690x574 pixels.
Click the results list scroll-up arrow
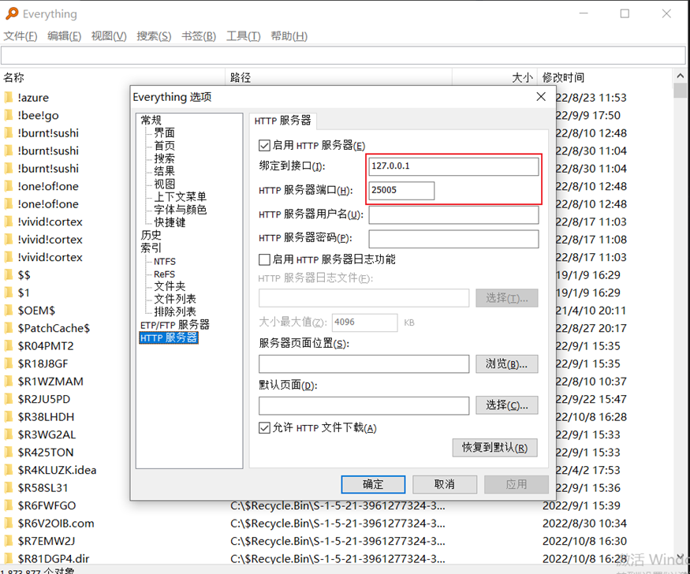pyautogui.click(x=681, y=76)
